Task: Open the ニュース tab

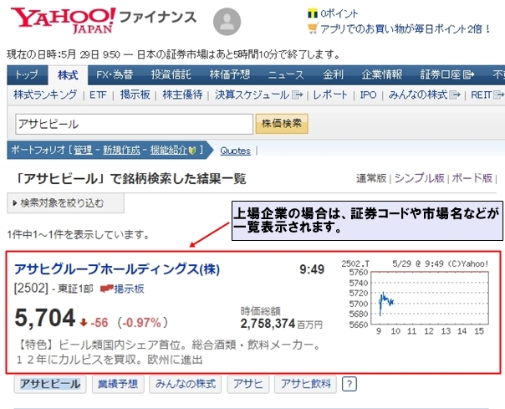Action: [x=286, y=74]
